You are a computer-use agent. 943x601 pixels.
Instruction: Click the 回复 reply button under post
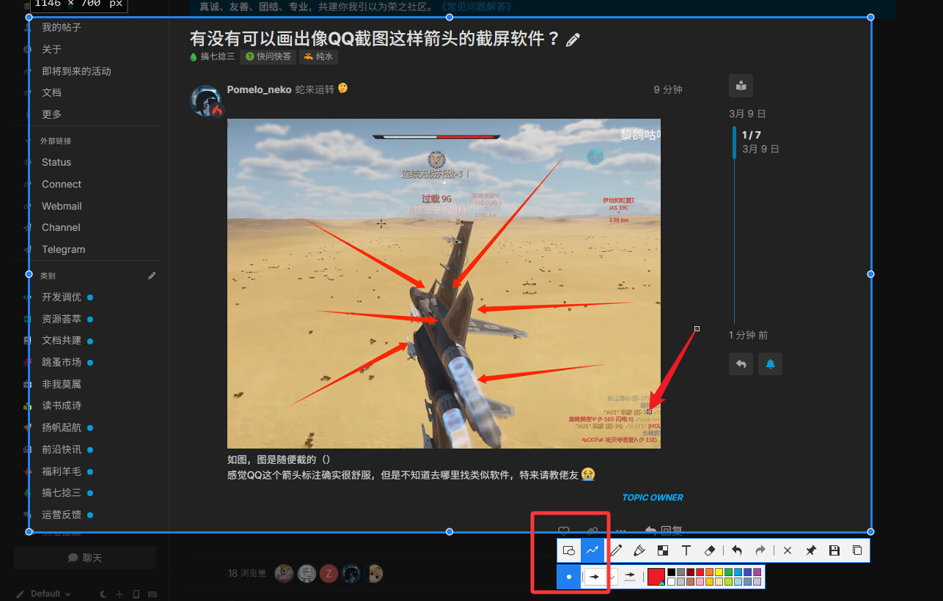[x=664, y=531]
